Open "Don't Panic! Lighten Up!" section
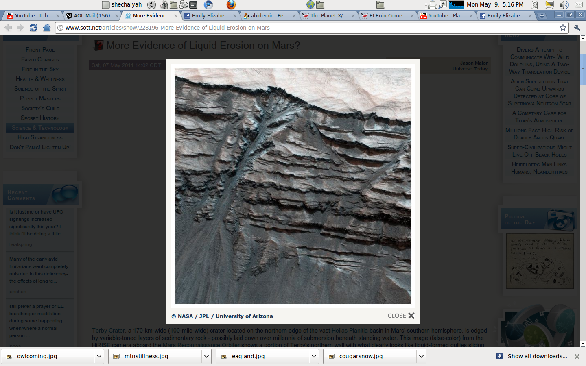Image resolution: width=586 pixels, height=366 pixels. [x=40, y=147]
